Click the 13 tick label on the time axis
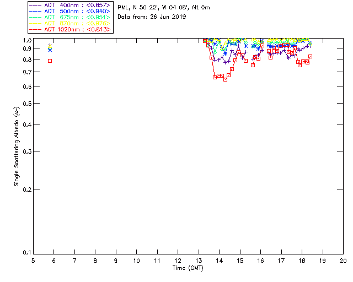The image size is (353, 282). [x=199, y=260]
